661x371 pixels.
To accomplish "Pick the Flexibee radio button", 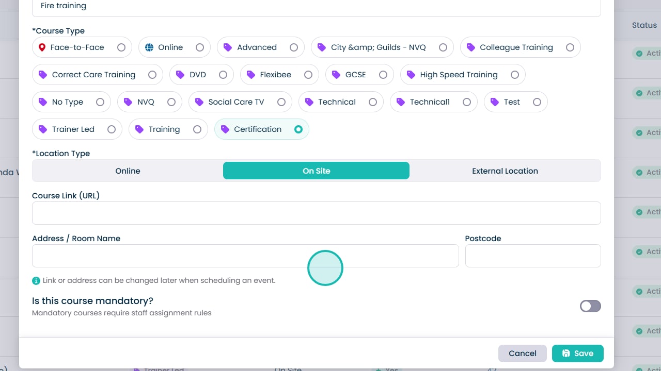I will (308, 75).
